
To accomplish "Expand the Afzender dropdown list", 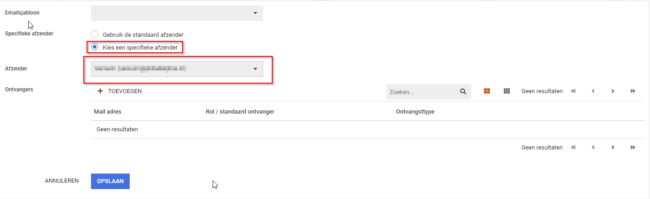I will [177, 69].
